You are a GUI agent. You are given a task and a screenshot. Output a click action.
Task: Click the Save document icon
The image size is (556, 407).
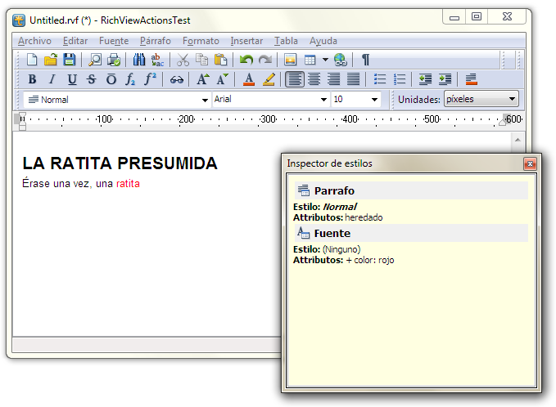pos(69,60)
